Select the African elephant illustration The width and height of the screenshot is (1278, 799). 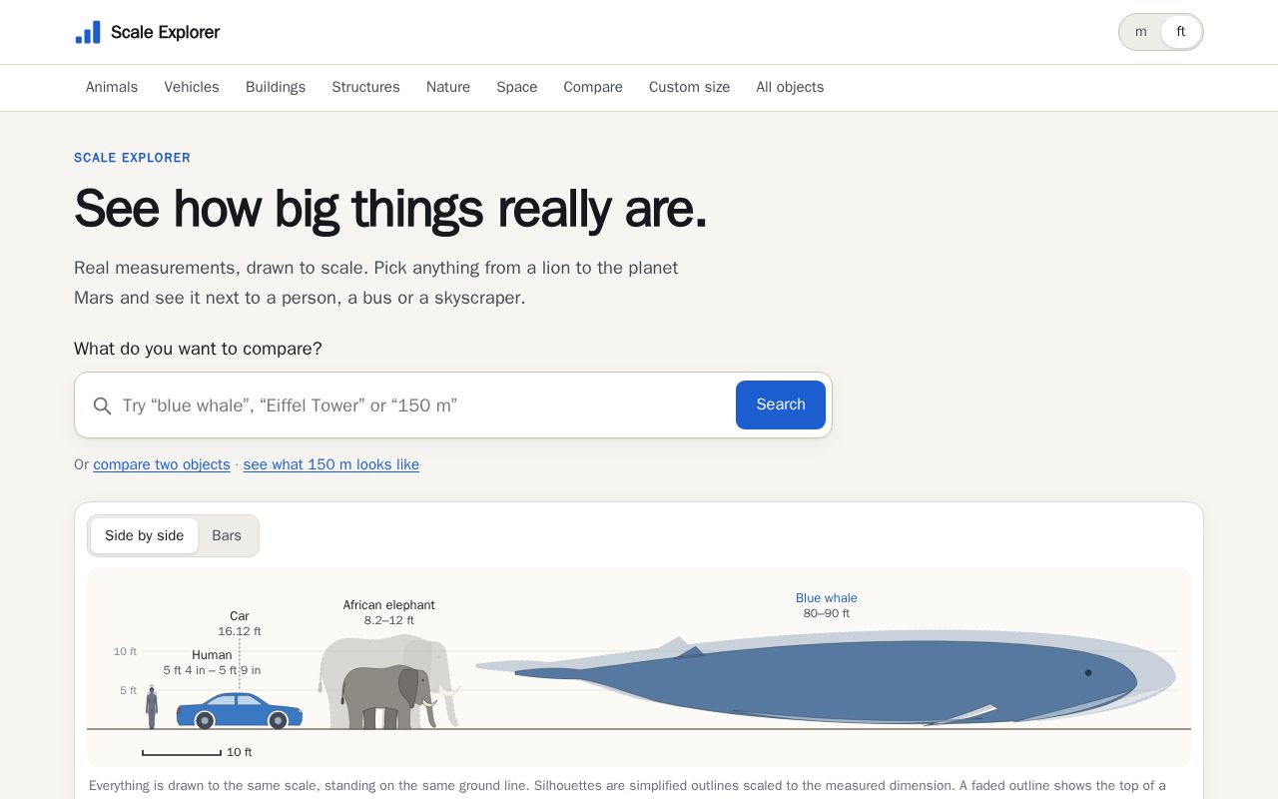coord(388,681)
